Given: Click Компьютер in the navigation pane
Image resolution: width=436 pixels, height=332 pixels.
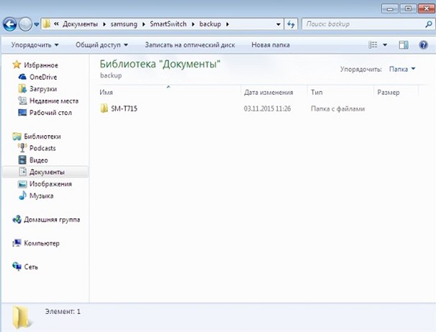Looking at the screenshot, I should click(41, 243).
